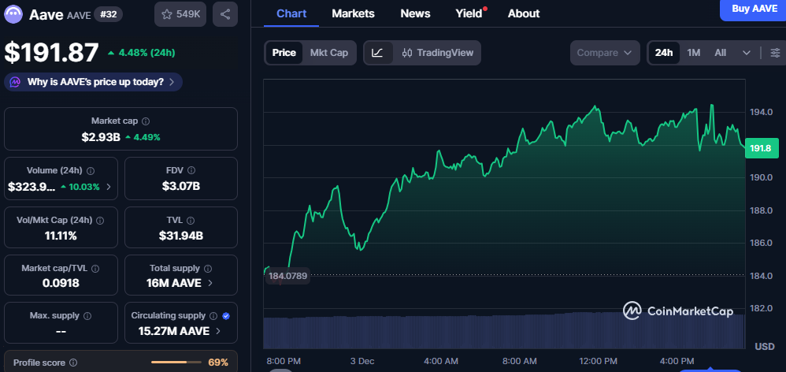
Task: Expand more time ranges chevron after All
Action: [746, 53]
